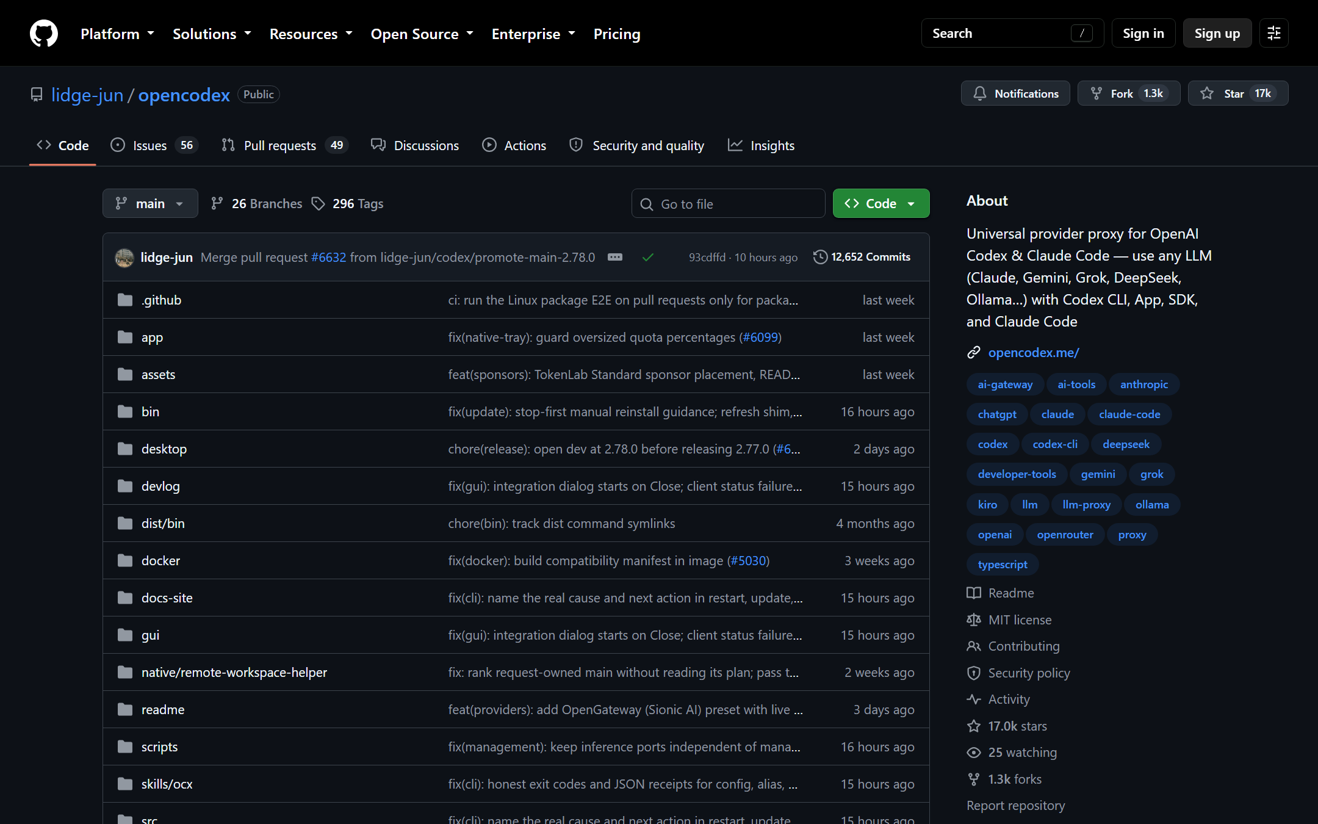1318x824 pixels.
Task: Star the opencodex repository
Action: pyautogui.click(x=1238, y=93)
